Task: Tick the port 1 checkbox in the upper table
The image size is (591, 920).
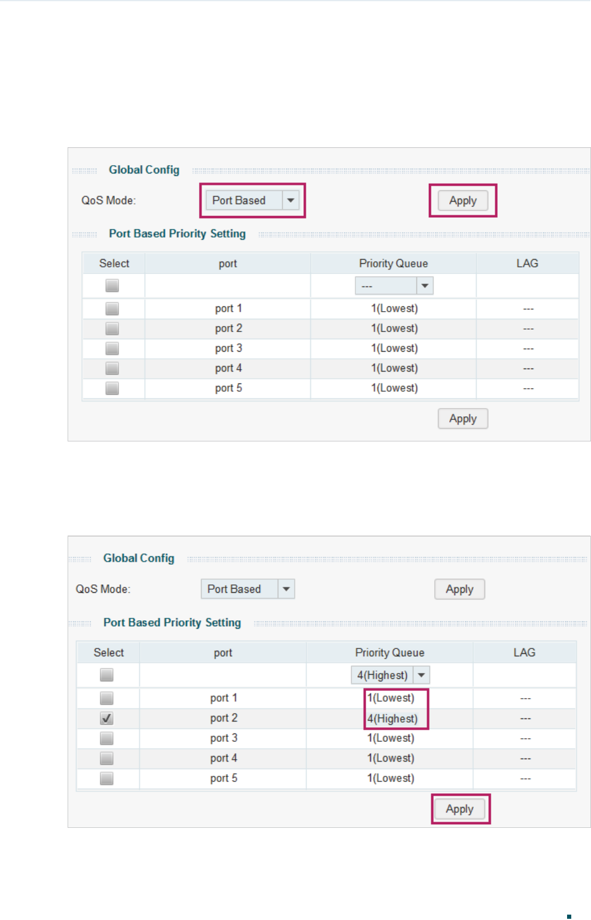Action: click(112, 309)
